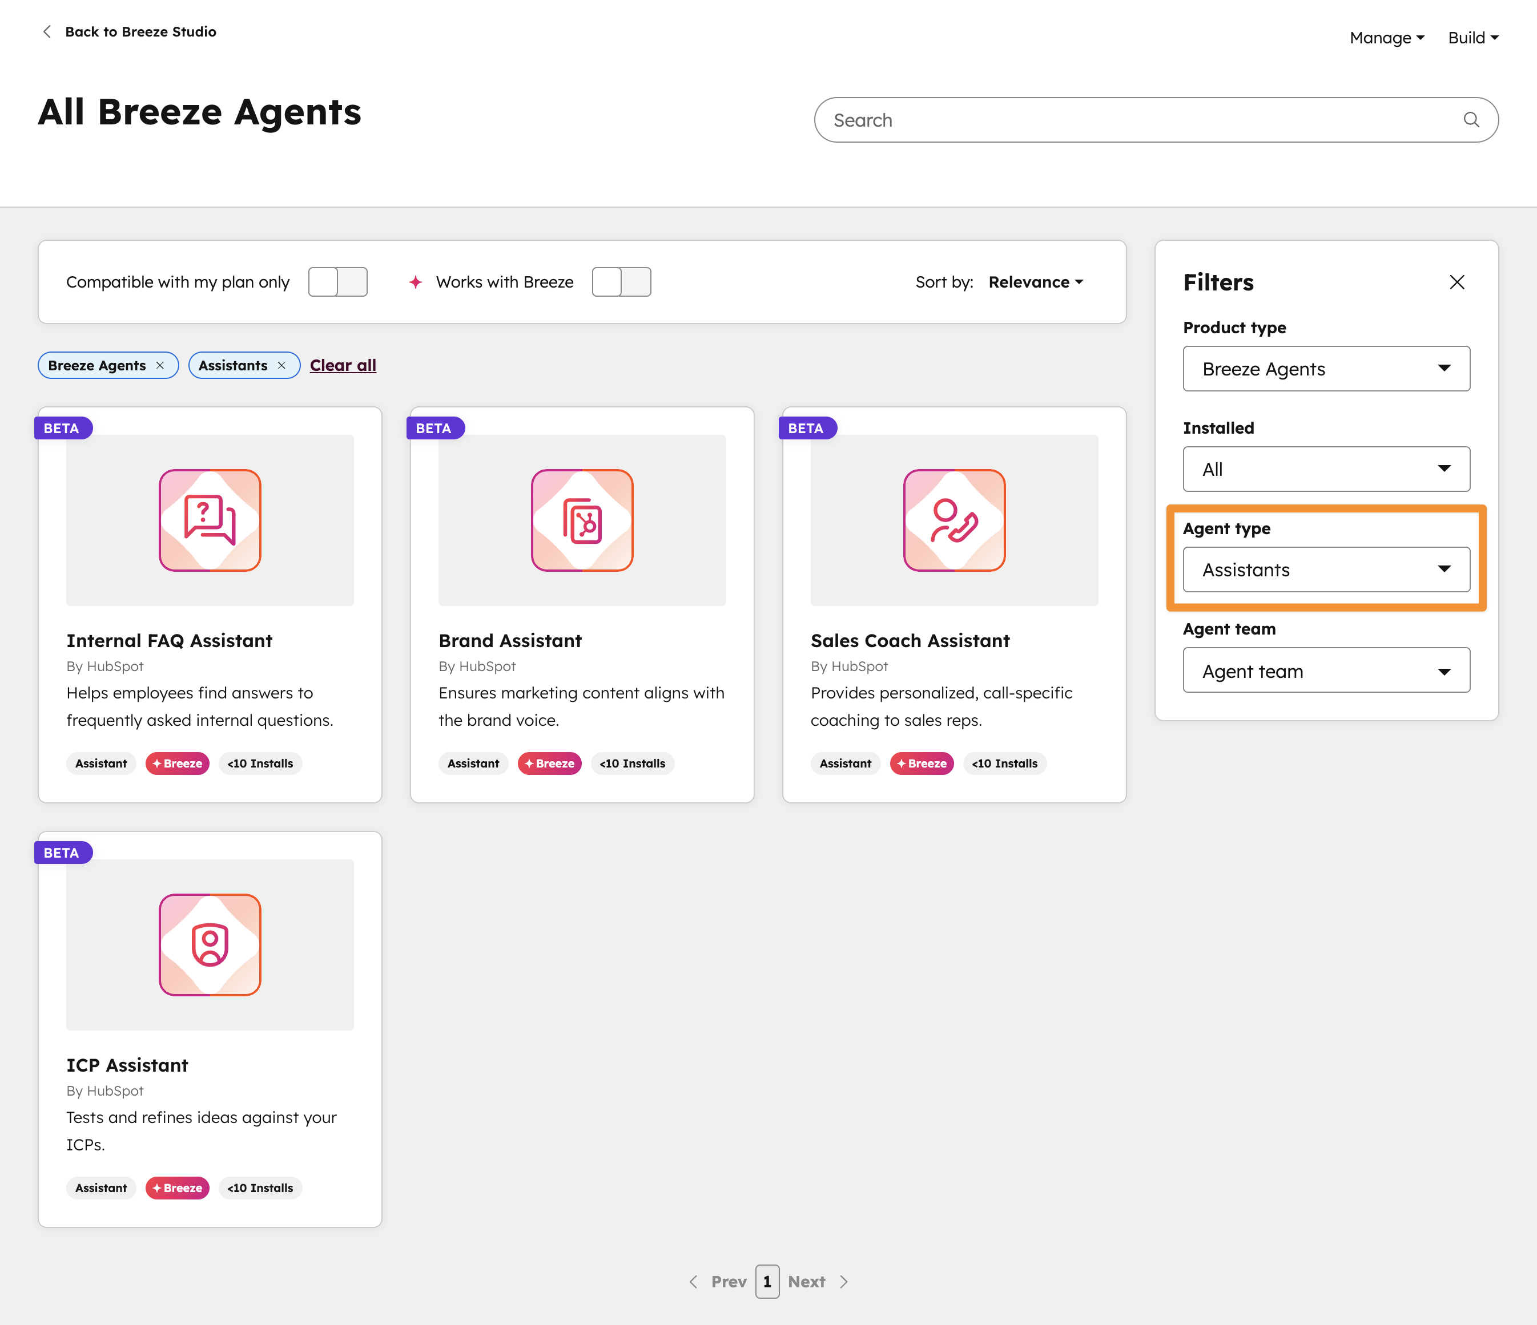
Task: Open the Sort by Relevance dropdown
Action: (1036, 282)
